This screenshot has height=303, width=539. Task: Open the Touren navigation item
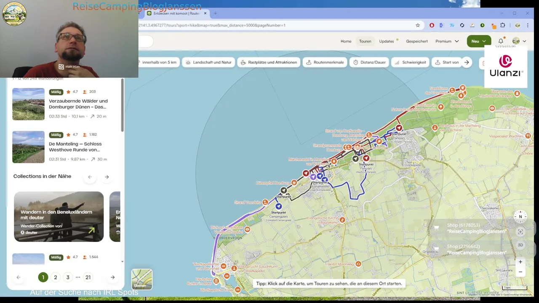[x=365, y=41]
